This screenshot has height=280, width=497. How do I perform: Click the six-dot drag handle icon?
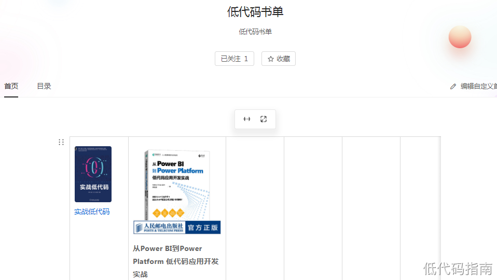coord(61,142)
